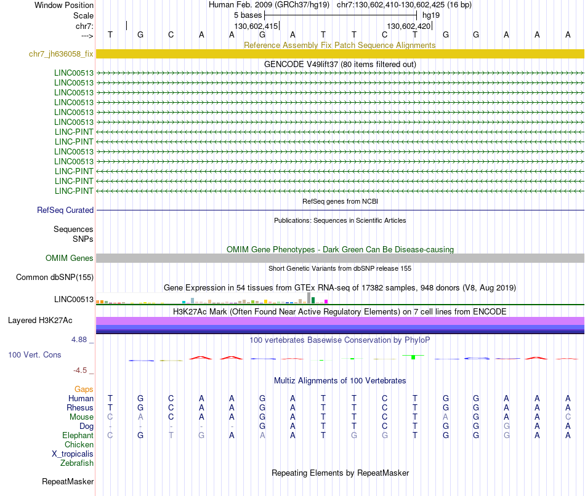
Task: Open Short Genetic Variants from dbSNP 155 title
Action: coord(340,268)
